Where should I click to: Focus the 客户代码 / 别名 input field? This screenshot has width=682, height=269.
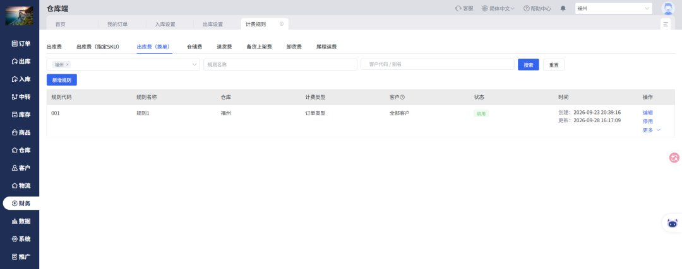tap(438, 64)
